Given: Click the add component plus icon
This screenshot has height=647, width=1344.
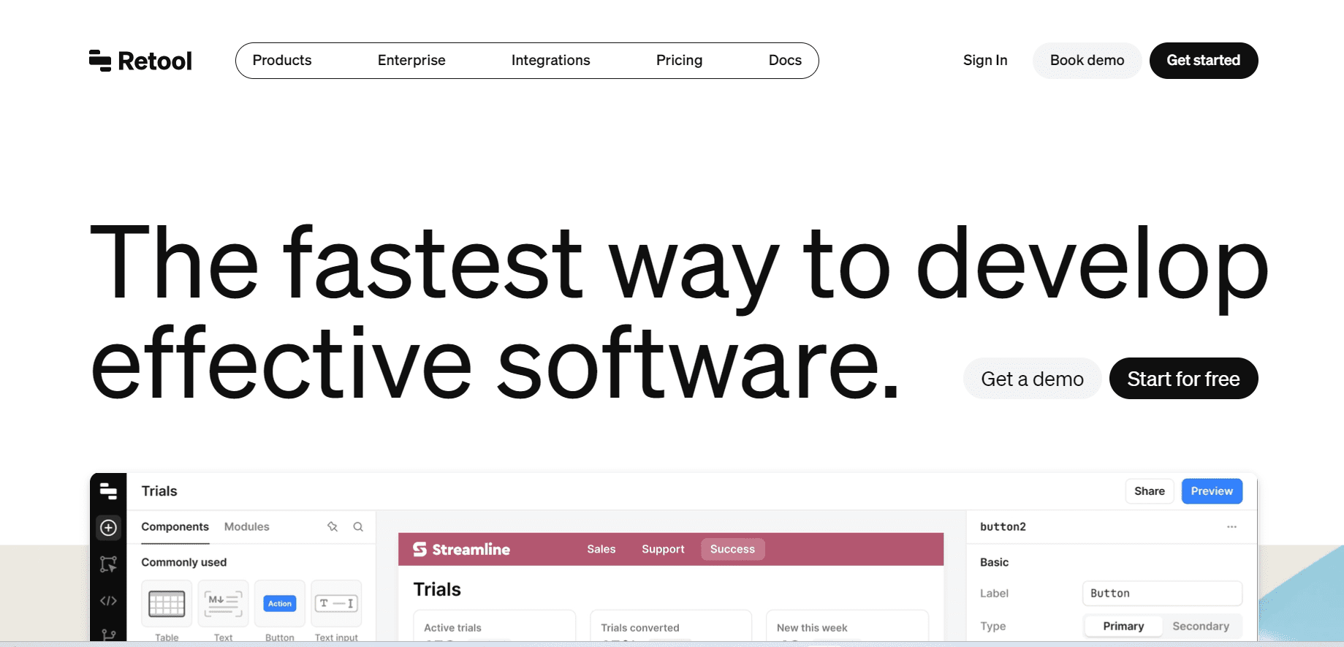Looking at the screenshot, I should [108, 527].
